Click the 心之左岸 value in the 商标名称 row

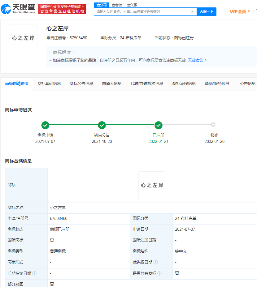58,208
